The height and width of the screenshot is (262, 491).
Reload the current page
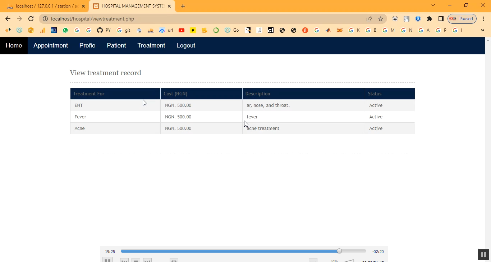coord(31,19)
